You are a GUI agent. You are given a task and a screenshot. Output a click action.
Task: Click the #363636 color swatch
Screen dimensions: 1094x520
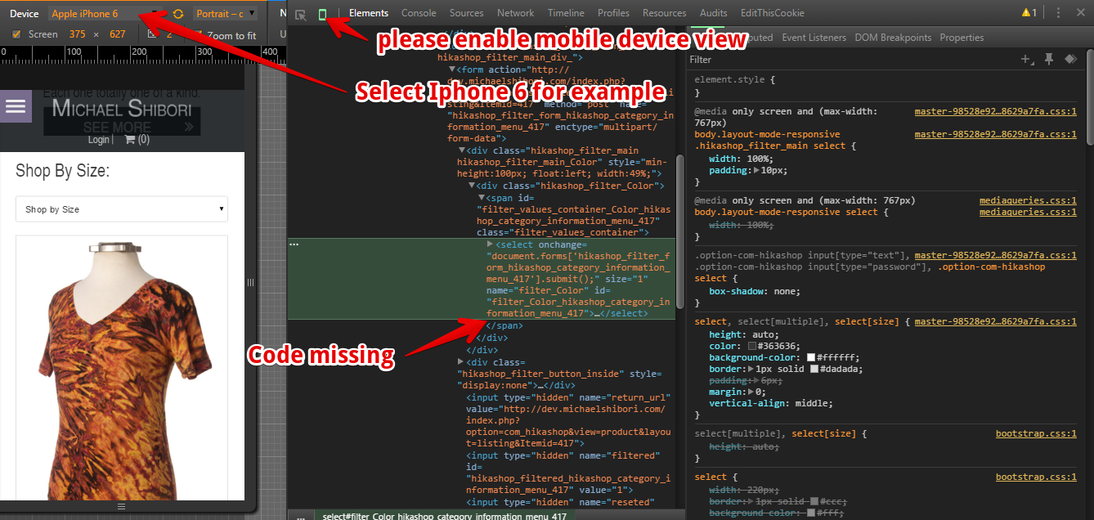pos(753,346)
